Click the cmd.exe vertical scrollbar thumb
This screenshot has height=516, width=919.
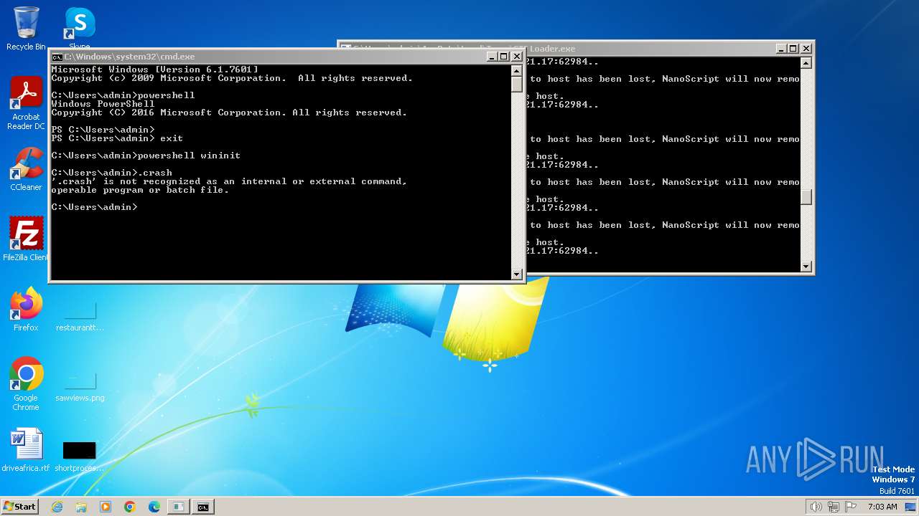pos(516,84)
